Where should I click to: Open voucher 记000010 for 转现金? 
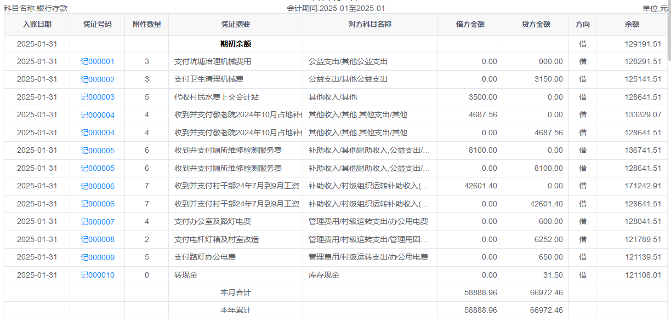(x=98, y=275)
